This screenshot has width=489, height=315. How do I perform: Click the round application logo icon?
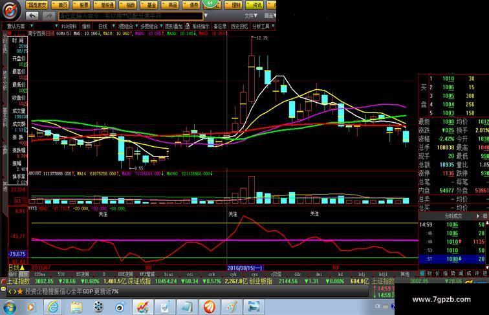pyautogui.click(x=11, y=10)
